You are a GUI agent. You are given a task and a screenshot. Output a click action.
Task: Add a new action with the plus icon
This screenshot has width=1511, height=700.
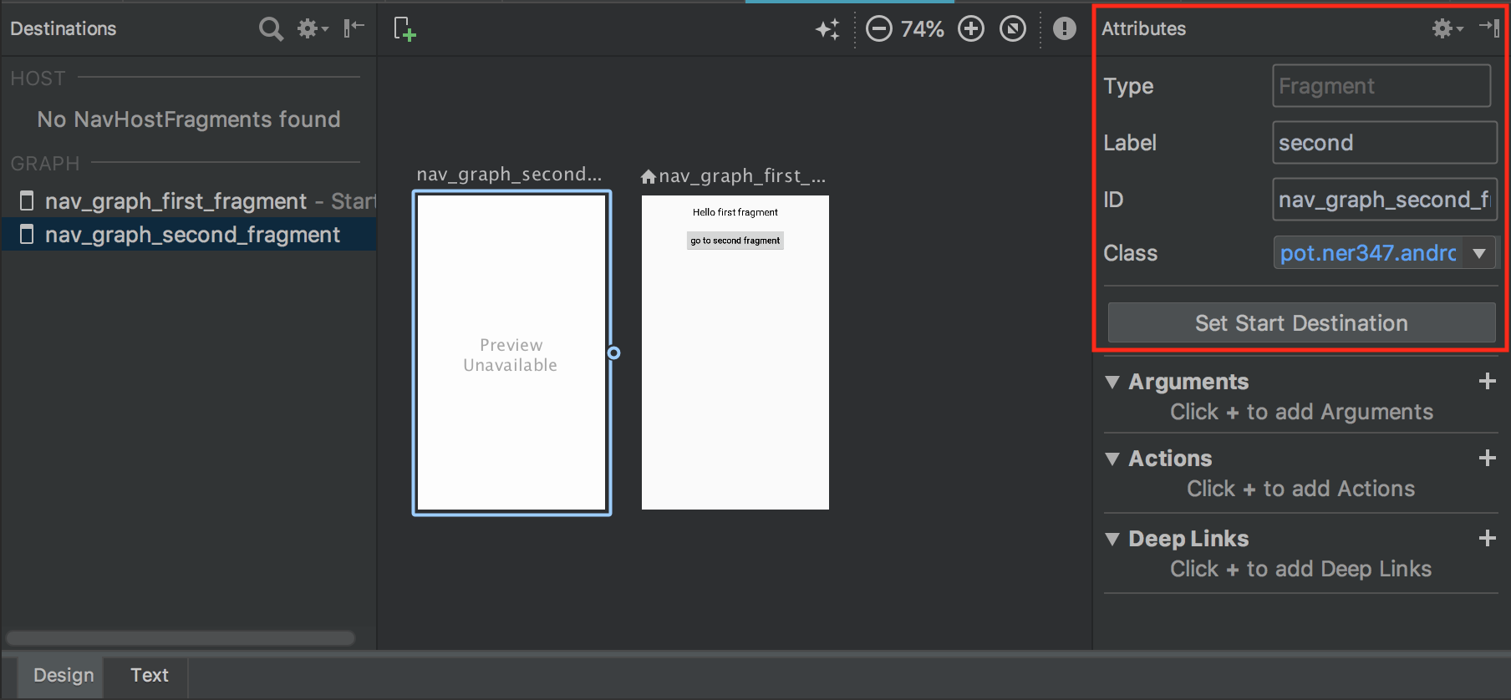pyautogui.click(x=1487, y=458)
